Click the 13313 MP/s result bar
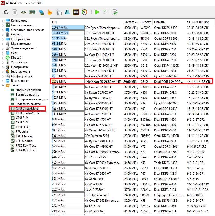Screen dimensions: 215x216 [68, 33]
